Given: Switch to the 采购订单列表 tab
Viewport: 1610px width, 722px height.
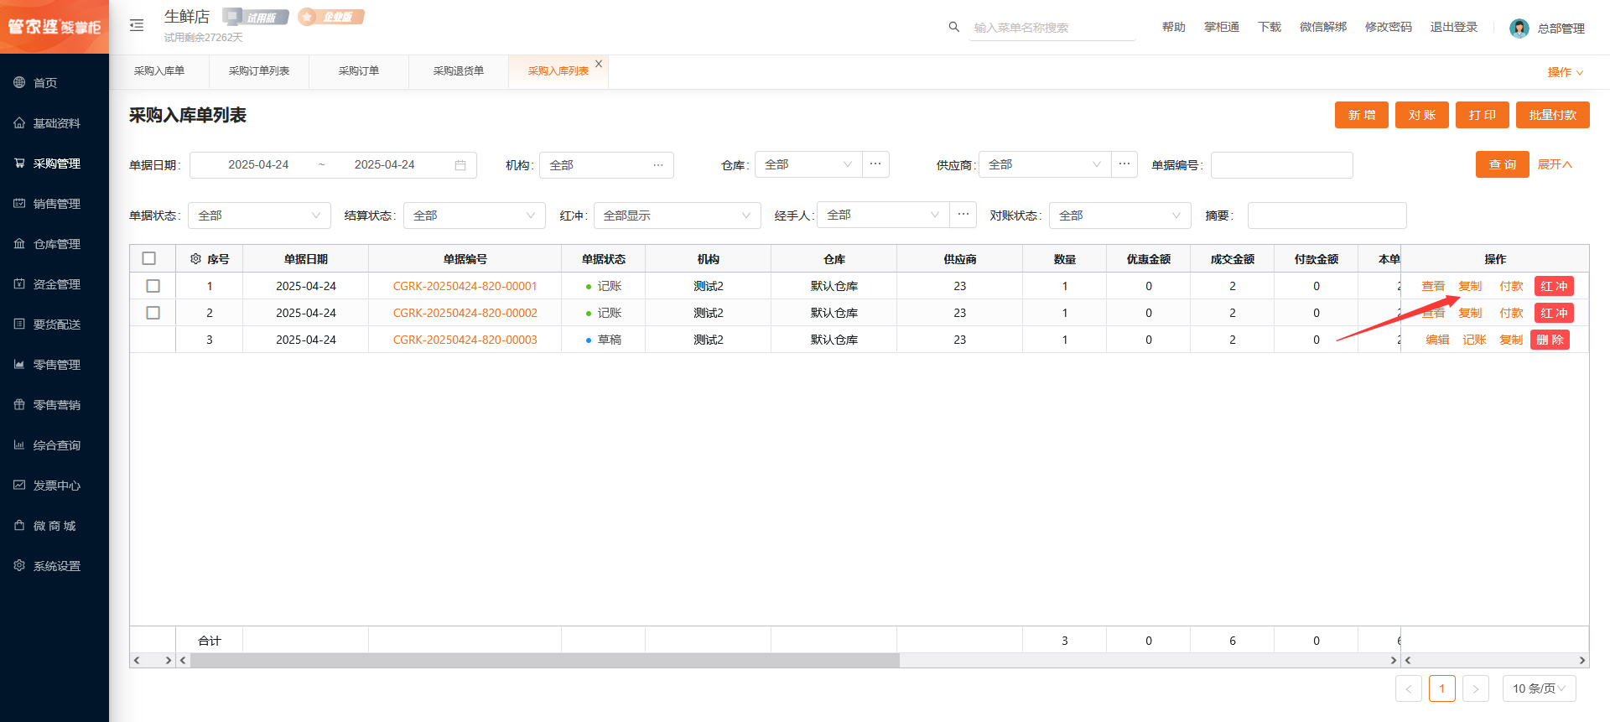Looking at the screenshot, I should pyautogui.click(x=259, y=71).
